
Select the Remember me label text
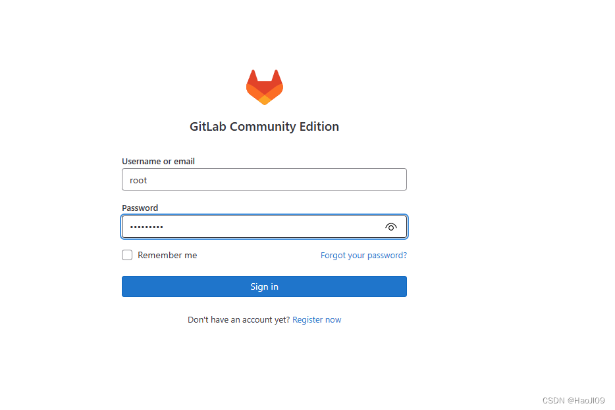(x=167, y=255)
